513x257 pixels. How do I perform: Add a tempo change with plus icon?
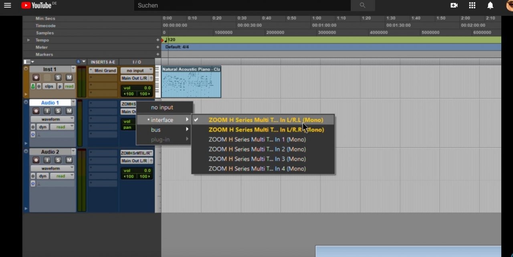(158, 40)
